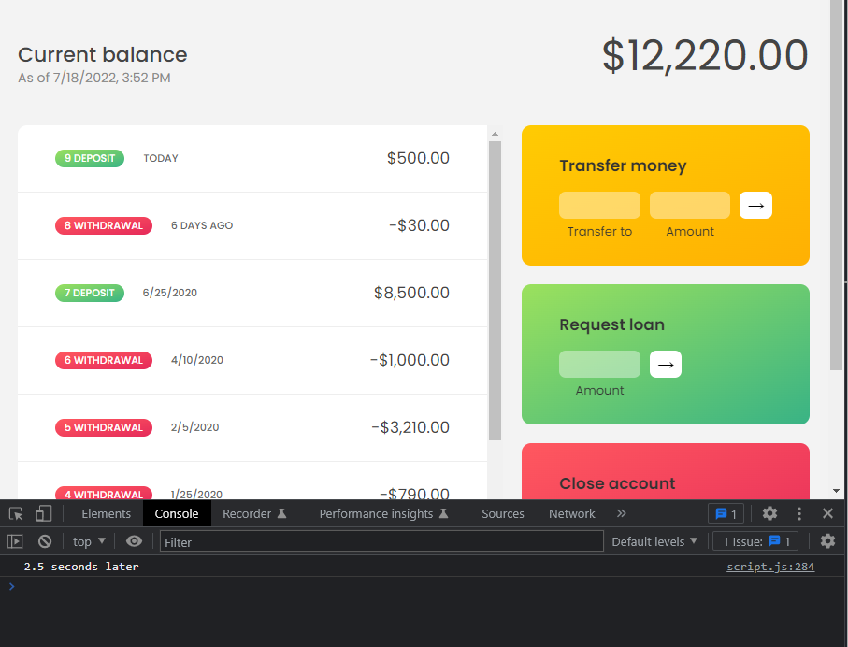Focus the transfer Amount input field
The image size is (848, 647).
690,206
